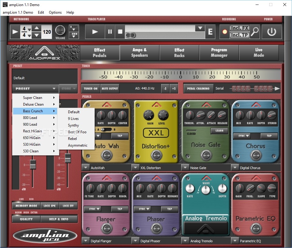The width and height of the screenshot is (292, 248).
Task: Open the Chorus SYNC dropdown
Action: [242, 136]
